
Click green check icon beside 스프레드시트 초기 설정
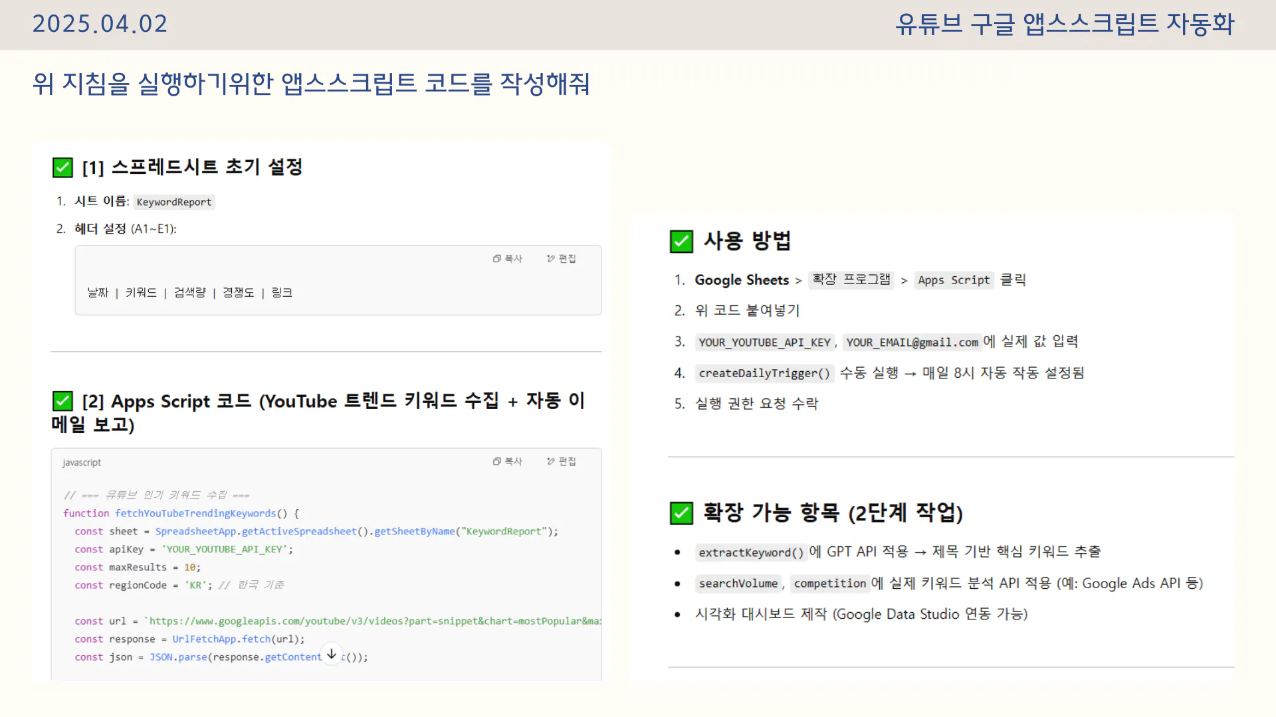point(62,167)
